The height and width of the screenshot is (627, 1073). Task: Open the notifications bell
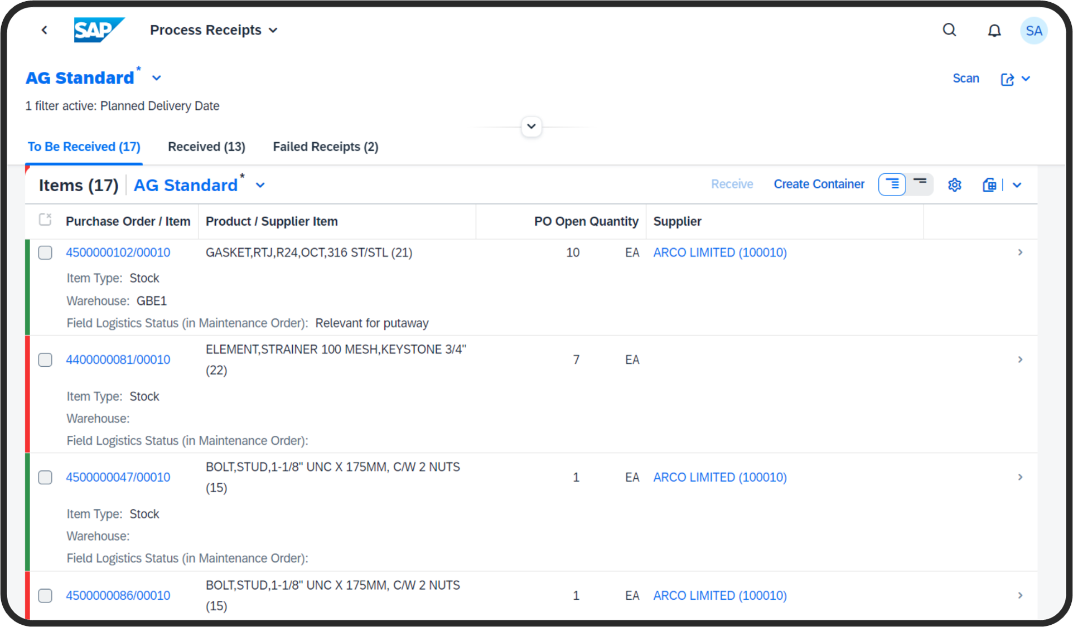(994, 31)
